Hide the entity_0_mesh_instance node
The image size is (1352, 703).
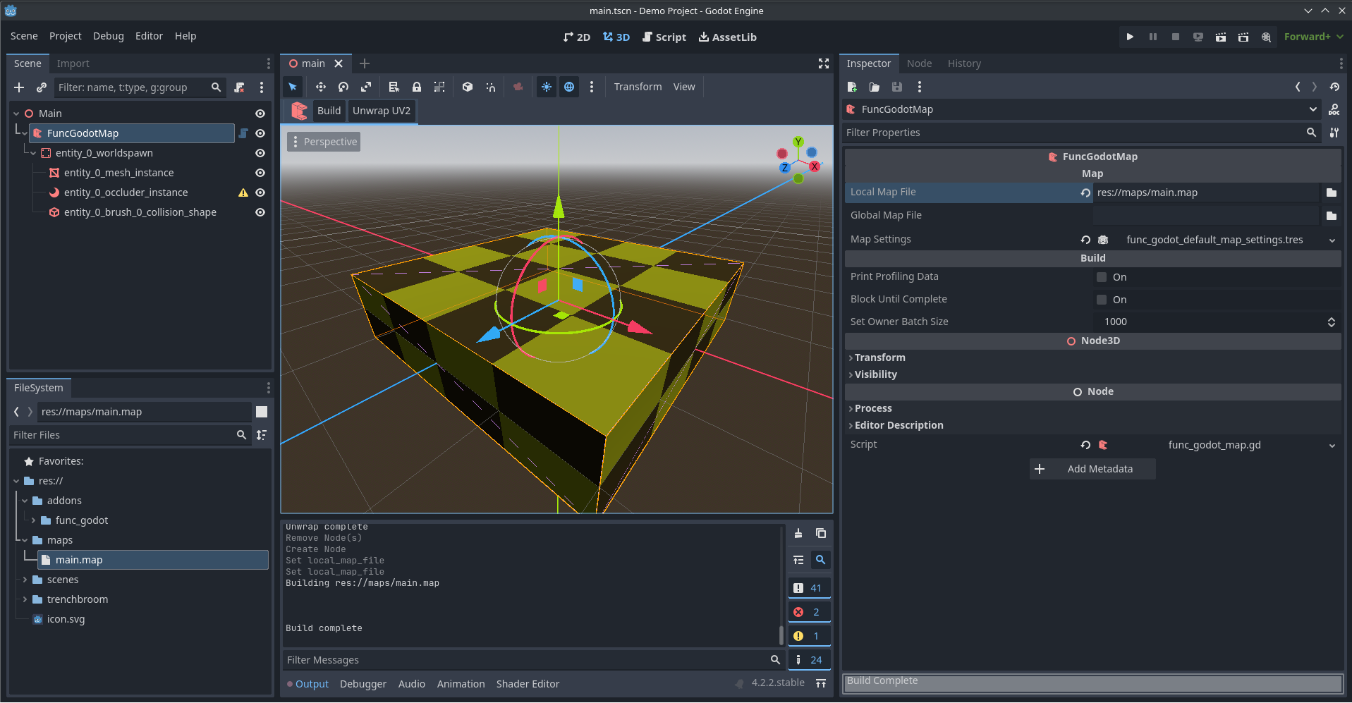click(260, 173)
